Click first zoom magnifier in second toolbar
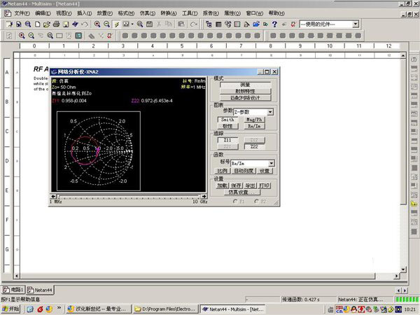The height and width of the screenshot is (315, 420). 22,35
